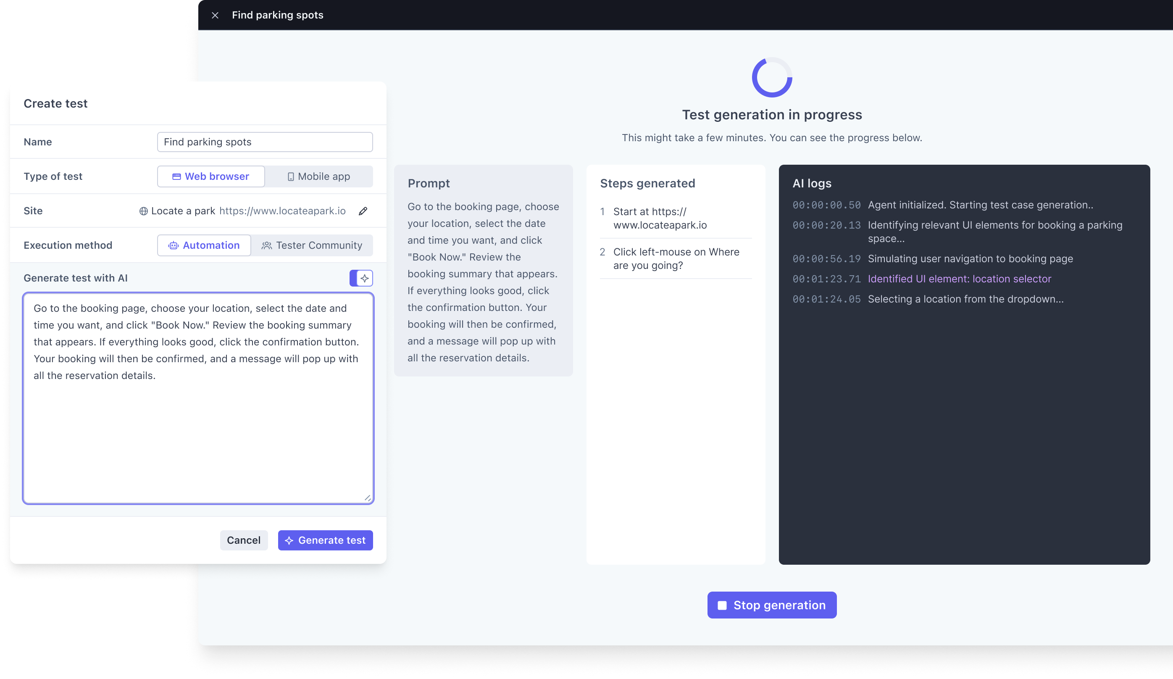Click the AI logs heading
Screen dimensions: 1173x679
(812, 183)
